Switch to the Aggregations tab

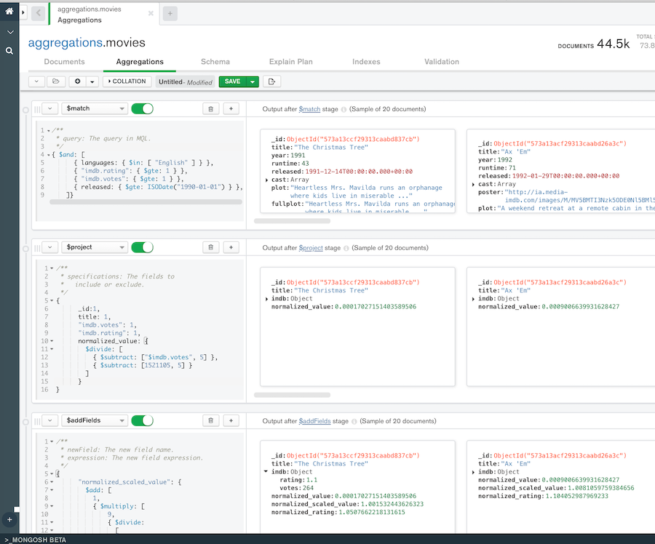point(140,62)
